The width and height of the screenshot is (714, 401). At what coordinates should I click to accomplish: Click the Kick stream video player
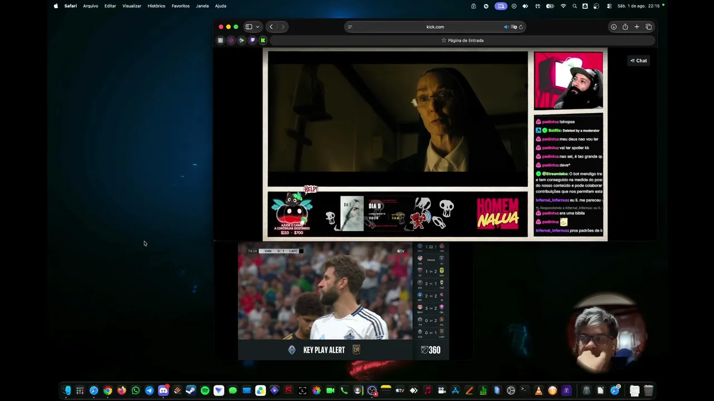(398, 119)
